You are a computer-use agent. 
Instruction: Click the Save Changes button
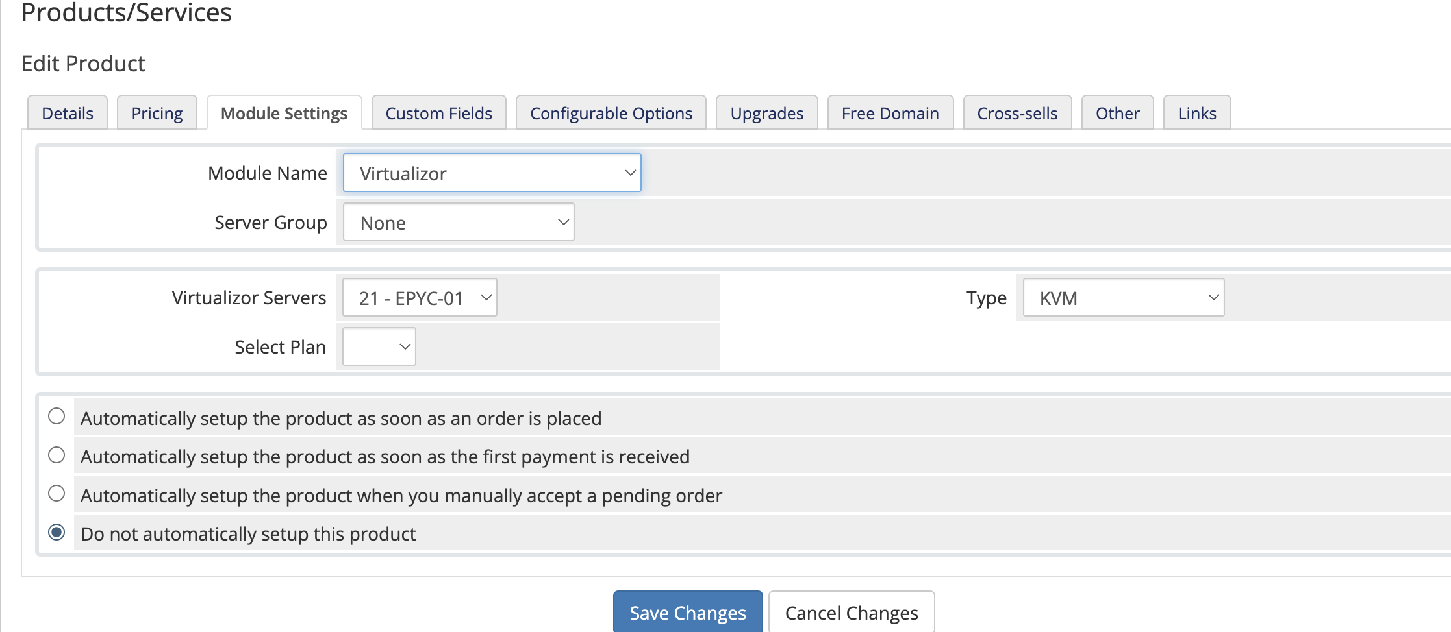coord(688,612)
